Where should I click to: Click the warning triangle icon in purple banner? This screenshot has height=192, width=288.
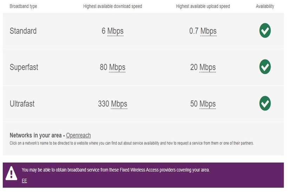tap(12, 173)
